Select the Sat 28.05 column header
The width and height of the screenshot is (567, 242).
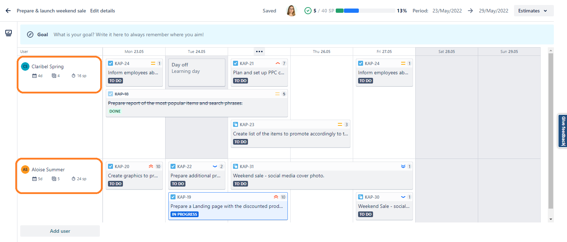pos(447,52)
